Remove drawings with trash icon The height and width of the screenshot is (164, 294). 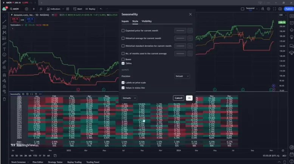(4, 99)
